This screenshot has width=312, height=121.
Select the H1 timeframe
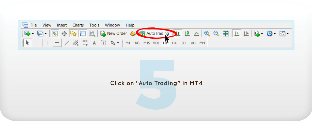tap(165, 43)
